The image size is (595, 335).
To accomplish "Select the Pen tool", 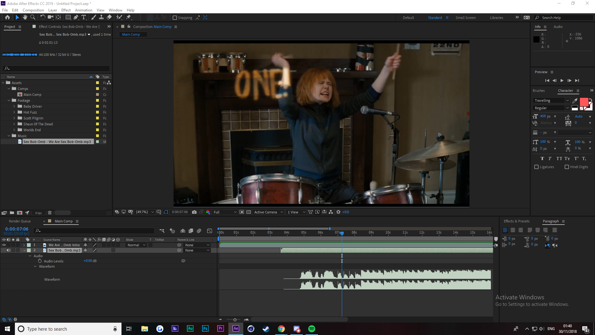I will click(76, 17).
